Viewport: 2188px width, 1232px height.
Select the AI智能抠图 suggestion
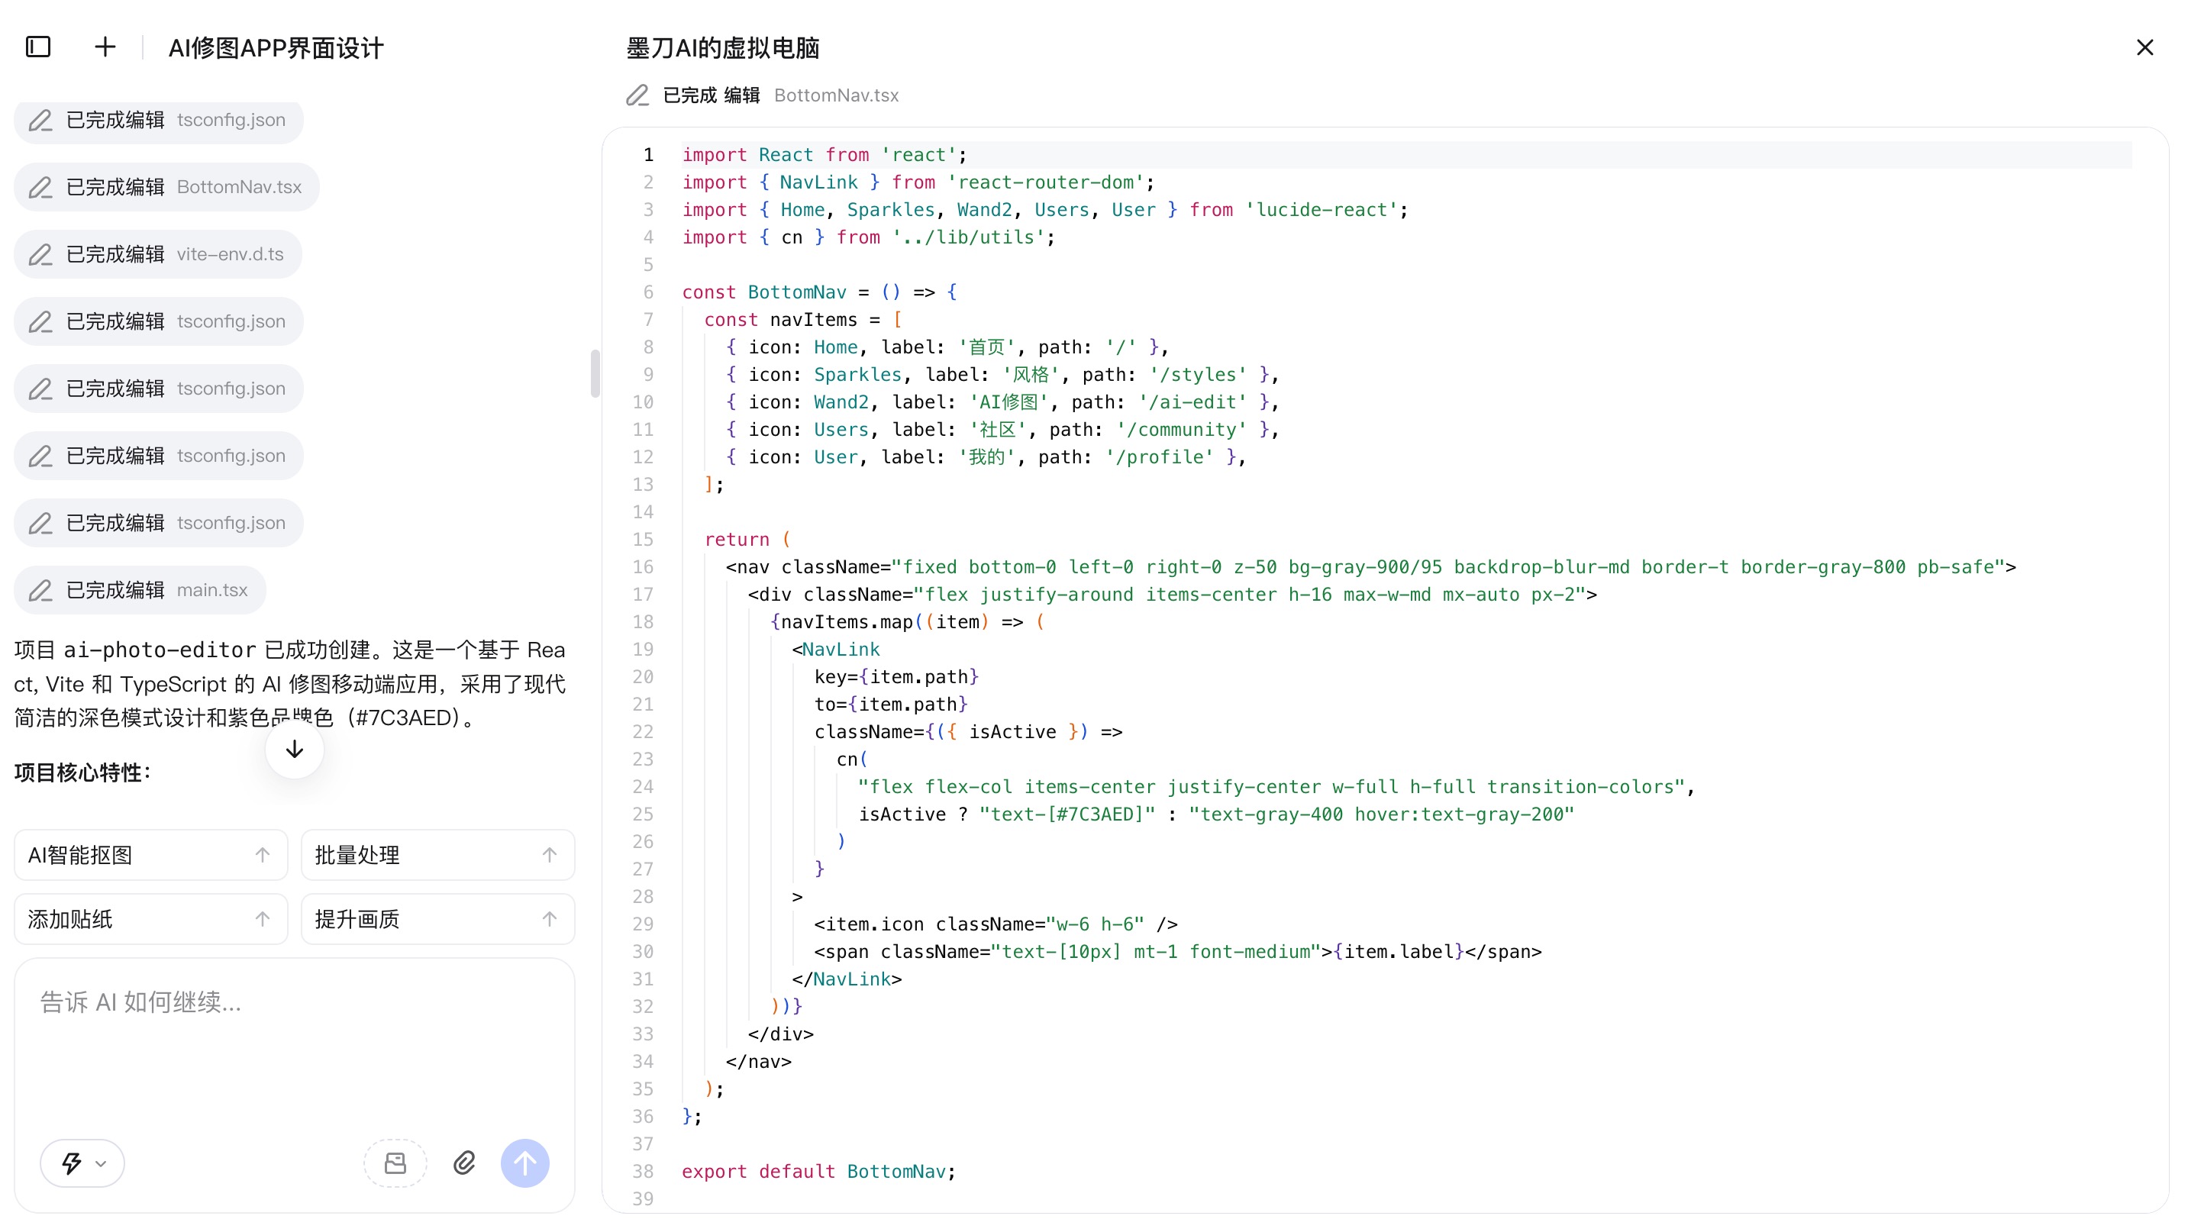click(x=150, y=855)
